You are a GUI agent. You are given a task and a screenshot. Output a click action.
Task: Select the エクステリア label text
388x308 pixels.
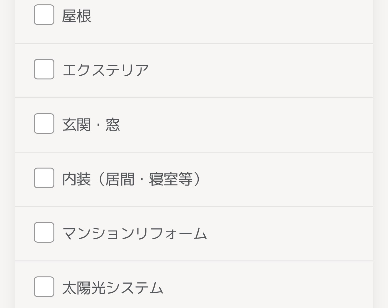(105, 69)
